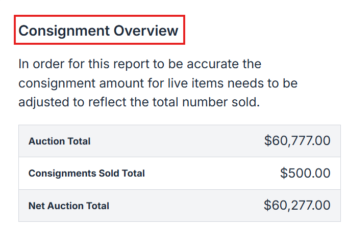
Task: Click "In order" at the paragraph start
Action: point(39,65)
